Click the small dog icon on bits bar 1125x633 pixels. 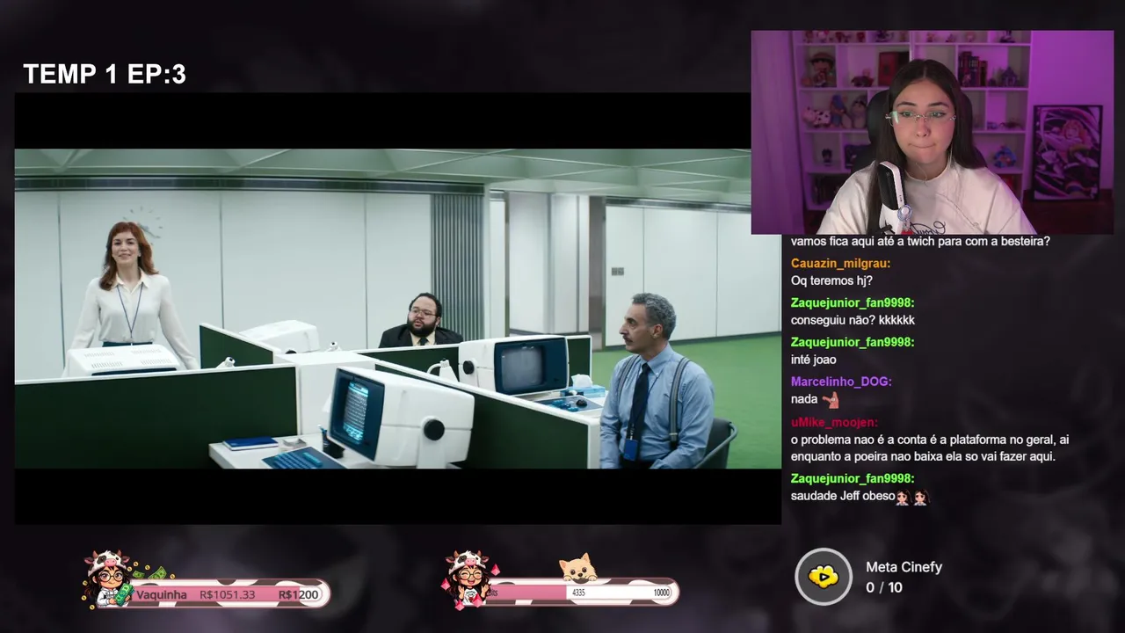pos(577,569)
